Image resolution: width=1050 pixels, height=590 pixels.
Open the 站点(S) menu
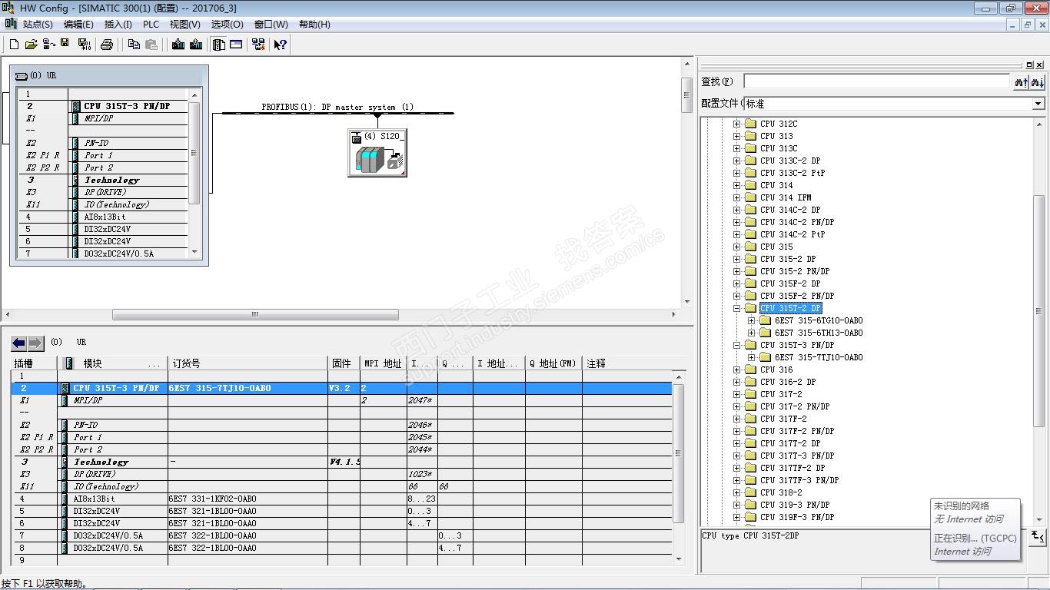coord(38,25)
